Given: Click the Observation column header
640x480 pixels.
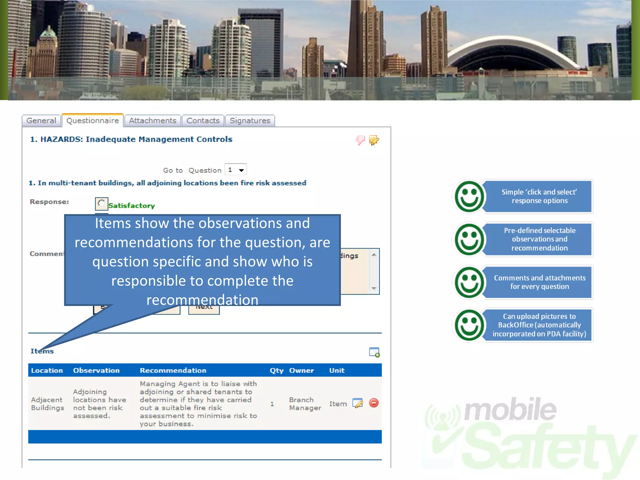Looking at the screenshot, I should click(x=96, y=370).
